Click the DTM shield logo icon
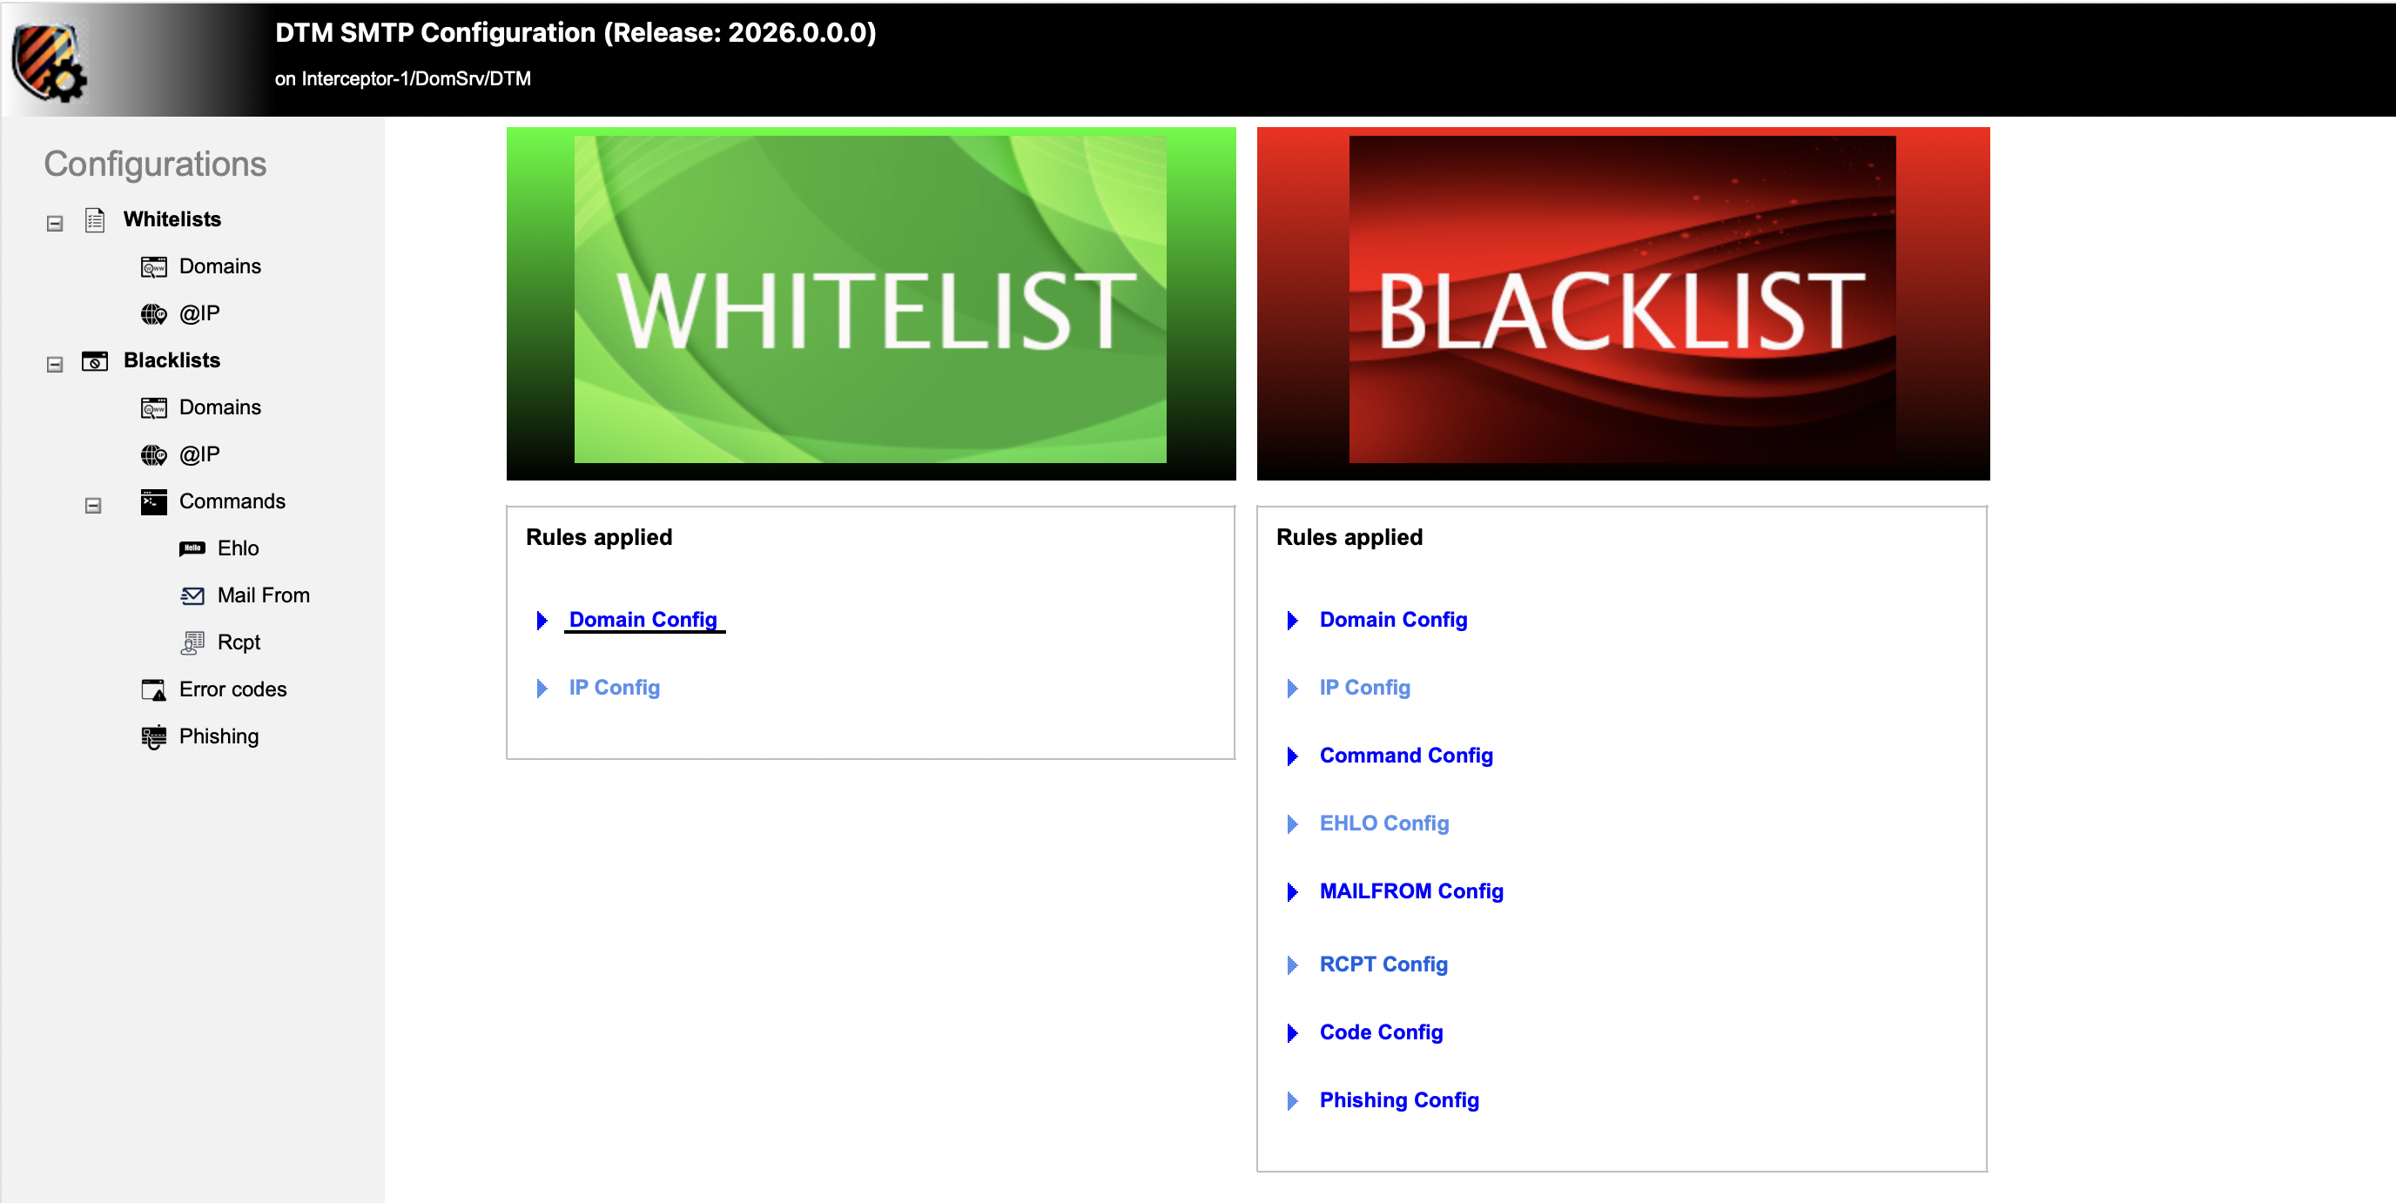 (49, 61)
